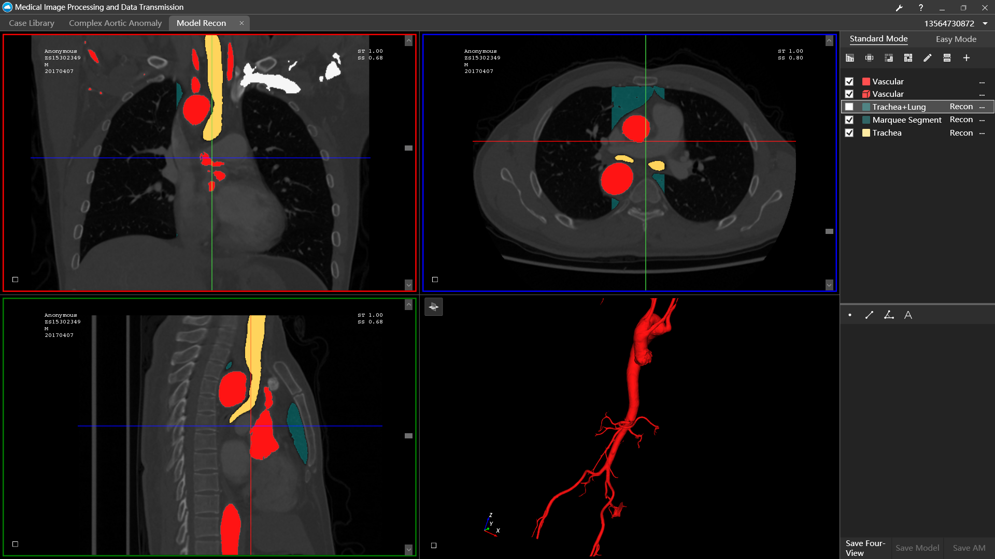
Task: Open more options for first Vascular layer
Action: coord(982,82)
